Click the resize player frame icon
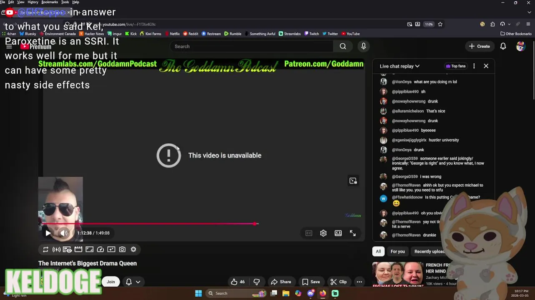535x300 pixels. pos(89,249)
